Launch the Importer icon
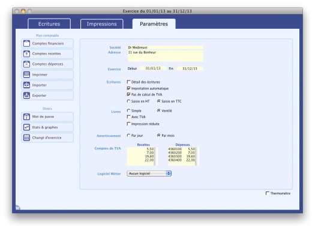This screenshot has height=230, width=315. coord(27,85)
